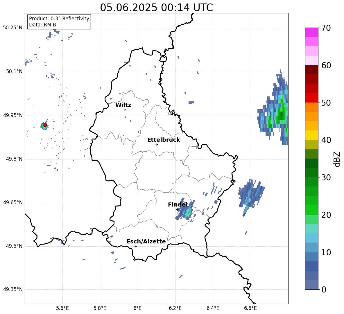
Task: Click the 50.25°N latitude label
Action: 13,28
